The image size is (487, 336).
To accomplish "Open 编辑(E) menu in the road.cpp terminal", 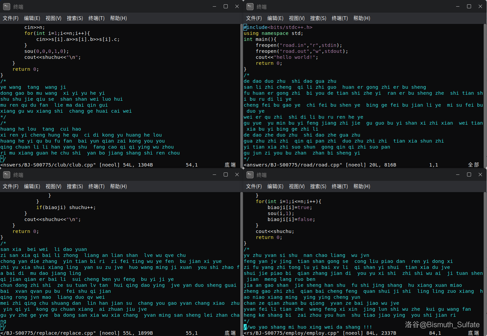I will pos(275,18).
